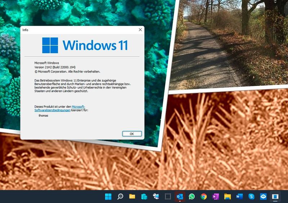Open taskbar search magnifier

coord(120,197)
